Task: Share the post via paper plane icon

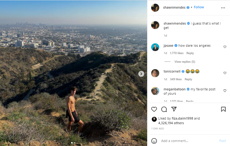Action: point(174,109)
